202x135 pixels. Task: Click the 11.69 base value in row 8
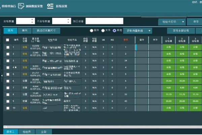tap(35, 93)
